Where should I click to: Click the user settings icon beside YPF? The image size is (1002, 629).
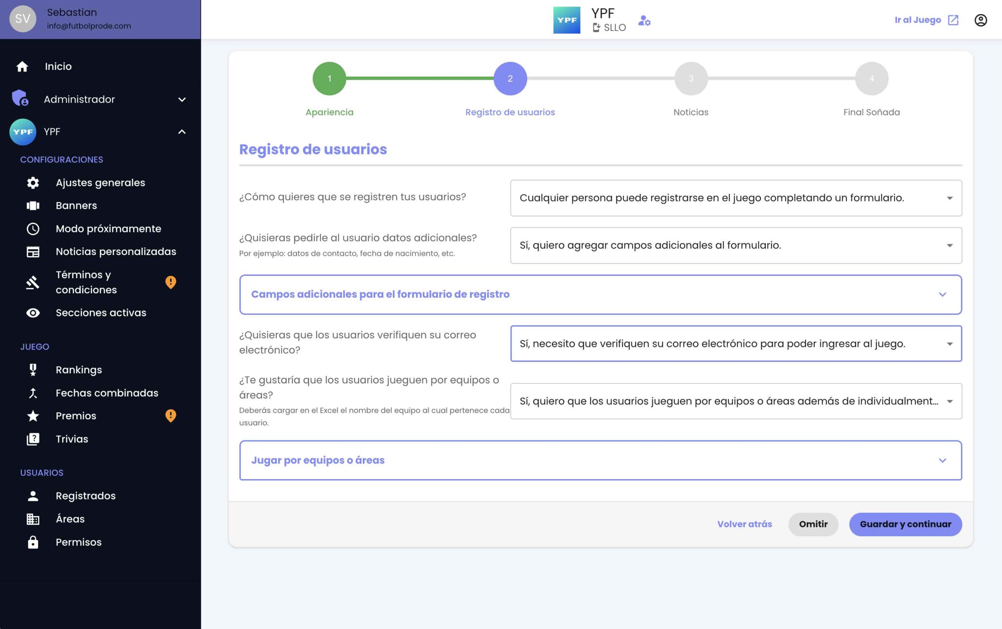click(x=644, y=20)
